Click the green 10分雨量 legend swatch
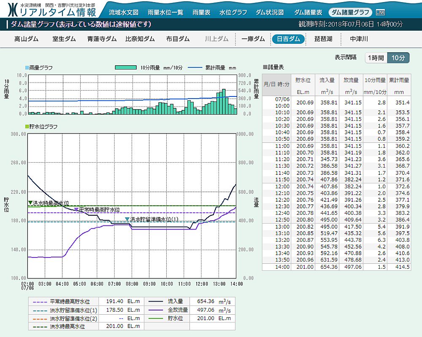Screen dimensions: 422x337 pyautogui.click(x=126, y=67)
